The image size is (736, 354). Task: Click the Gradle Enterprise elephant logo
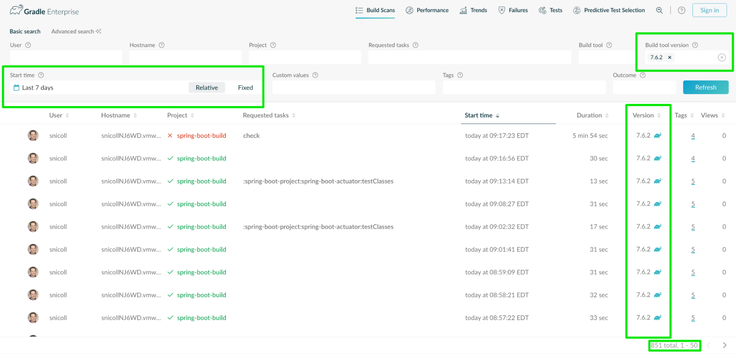(16, 10)
